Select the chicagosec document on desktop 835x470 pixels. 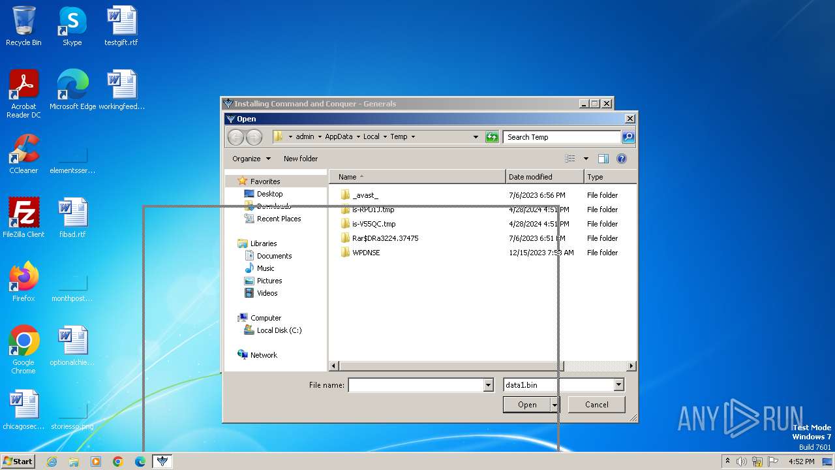pos(23,410)
